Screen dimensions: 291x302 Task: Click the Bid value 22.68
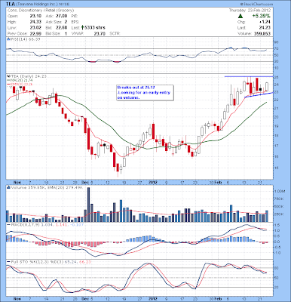62,28
